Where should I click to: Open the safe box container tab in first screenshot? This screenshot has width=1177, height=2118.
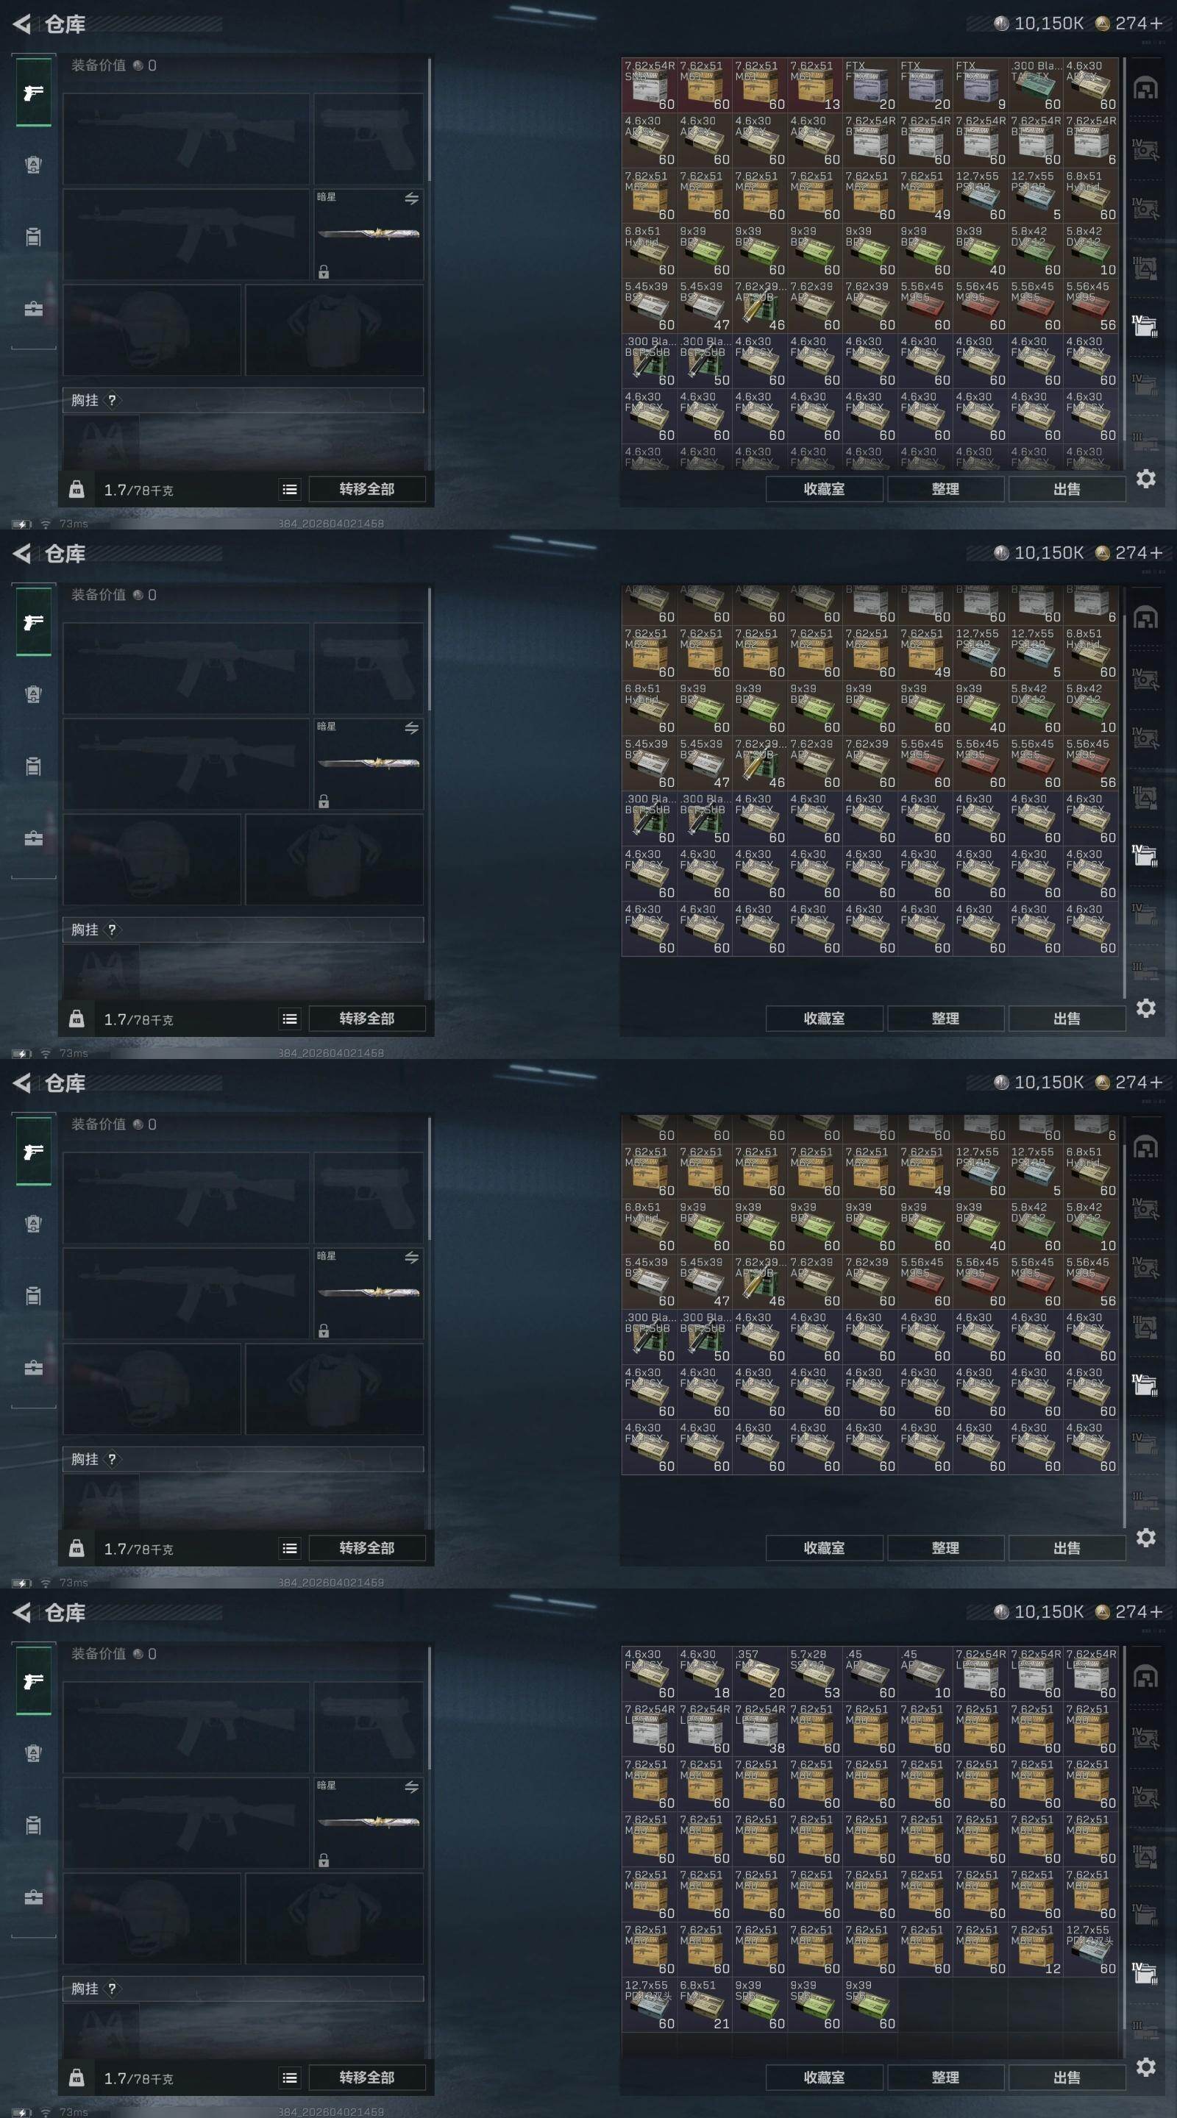pyautogui.click(x=33, y=309)
